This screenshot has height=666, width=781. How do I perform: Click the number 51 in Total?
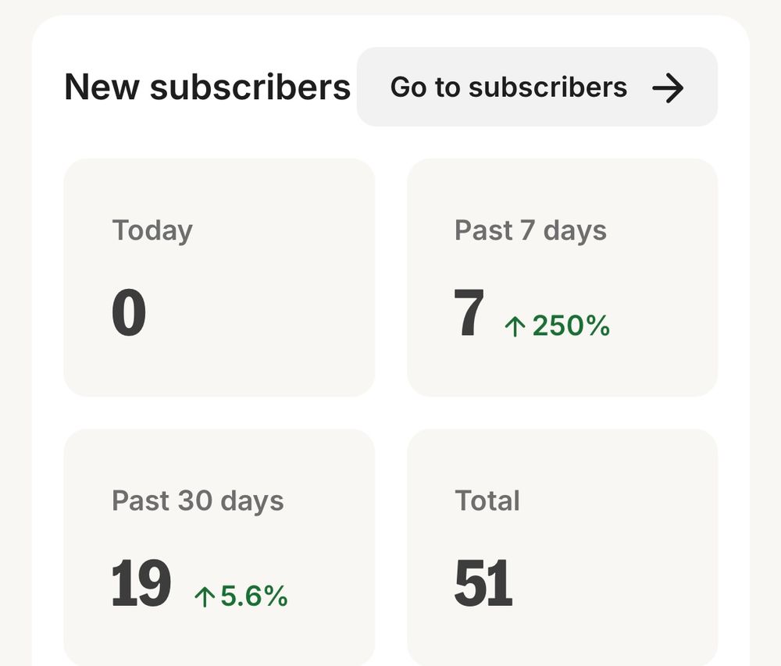click(x=483, y=582)
